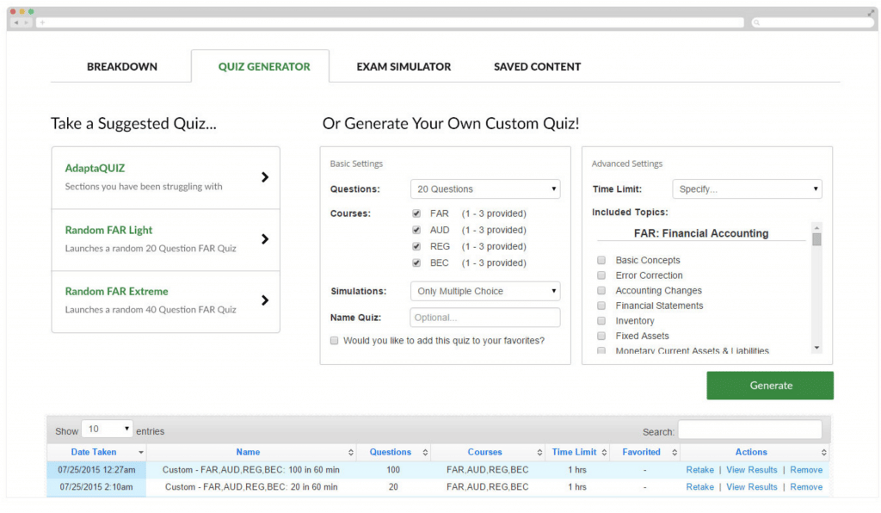Open the AdaptaQUIZ chevron arrow
Viewport: 881px width, 513px height.
click(x=265, y=177)
